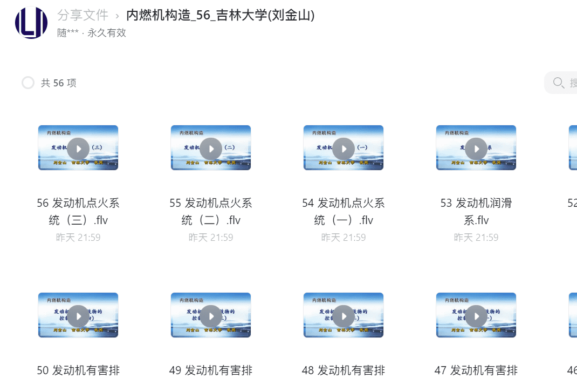Click the breadcrumb chevron separator after 分享文件
Screen dimensions: 577x378
click(118, 16)
